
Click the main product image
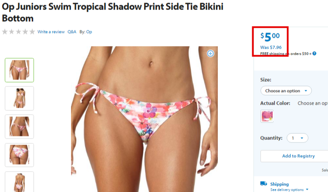(144, 119)
